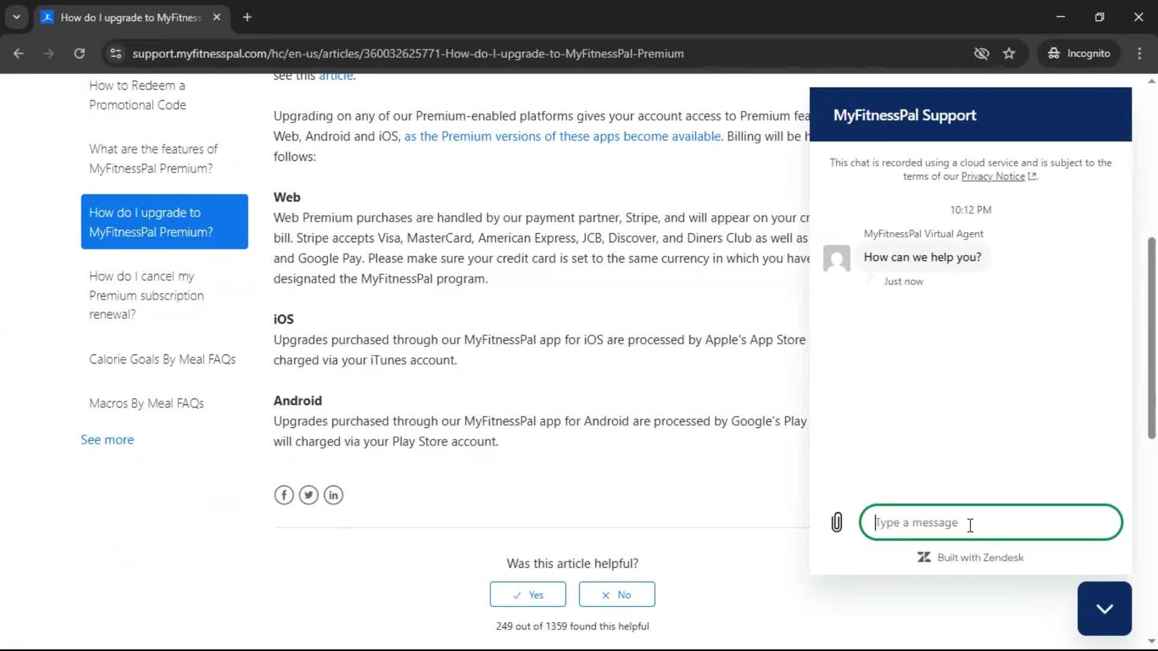Open the tab search dropdown
Image resolution: width=1158 pixels, height=651 pixels.
pyautogui.click(x=17, y=17)
